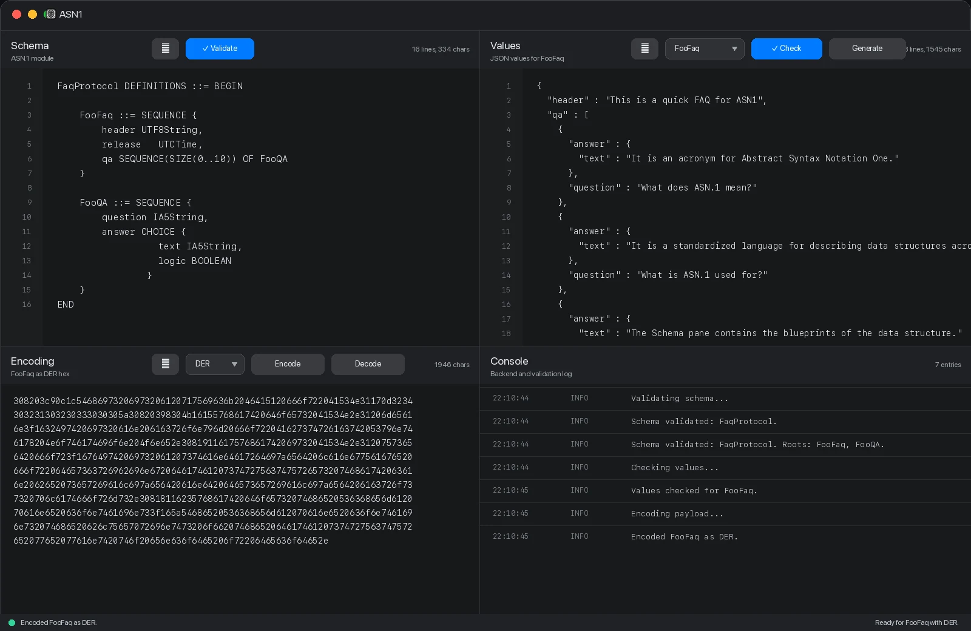Click the Schema pane format icon
Image resolution: width=971 pixels, height=631 pixels.
point(165,49)
